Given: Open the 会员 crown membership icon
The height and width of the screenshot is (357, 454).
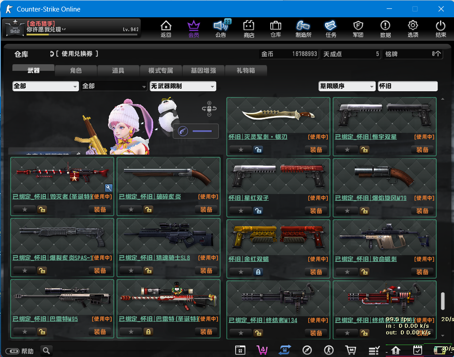Looking at the screenshot, I should (x=194, y=29).
